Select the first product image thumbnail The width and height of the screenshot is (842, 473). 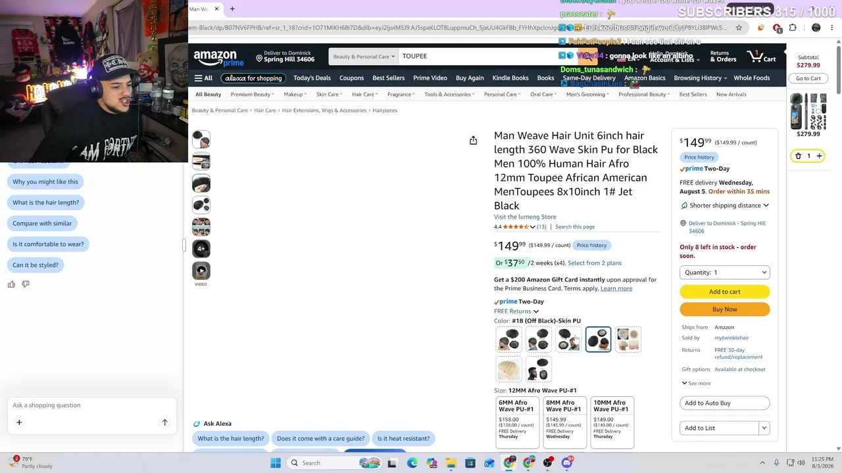point(201,139)
